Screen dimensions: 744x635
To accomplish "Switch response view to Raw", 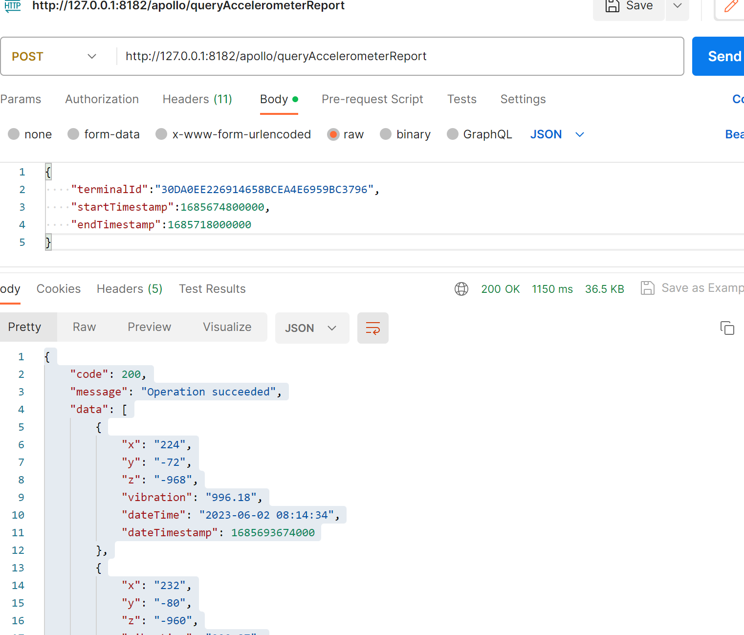I will coord(84,327).
